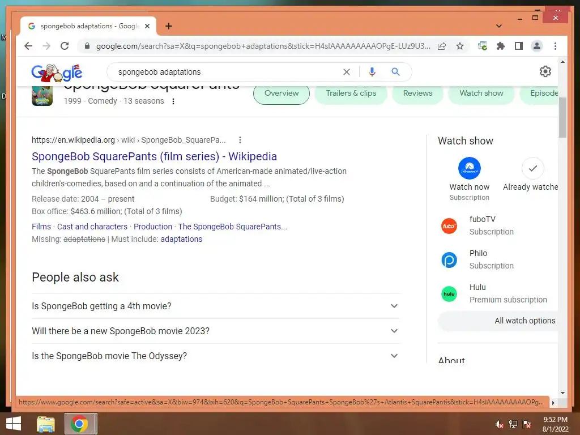Expand new SpongeBob movie 2023 question
Image resolution: width=580 pixels, height=435 pixels.
click(x=216, y=331)
